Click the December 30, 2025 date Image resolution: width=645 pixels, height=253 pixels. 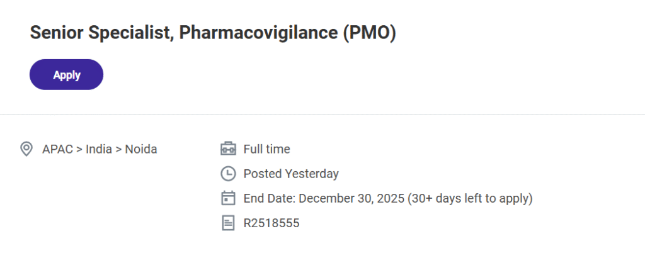coord(351,198)
